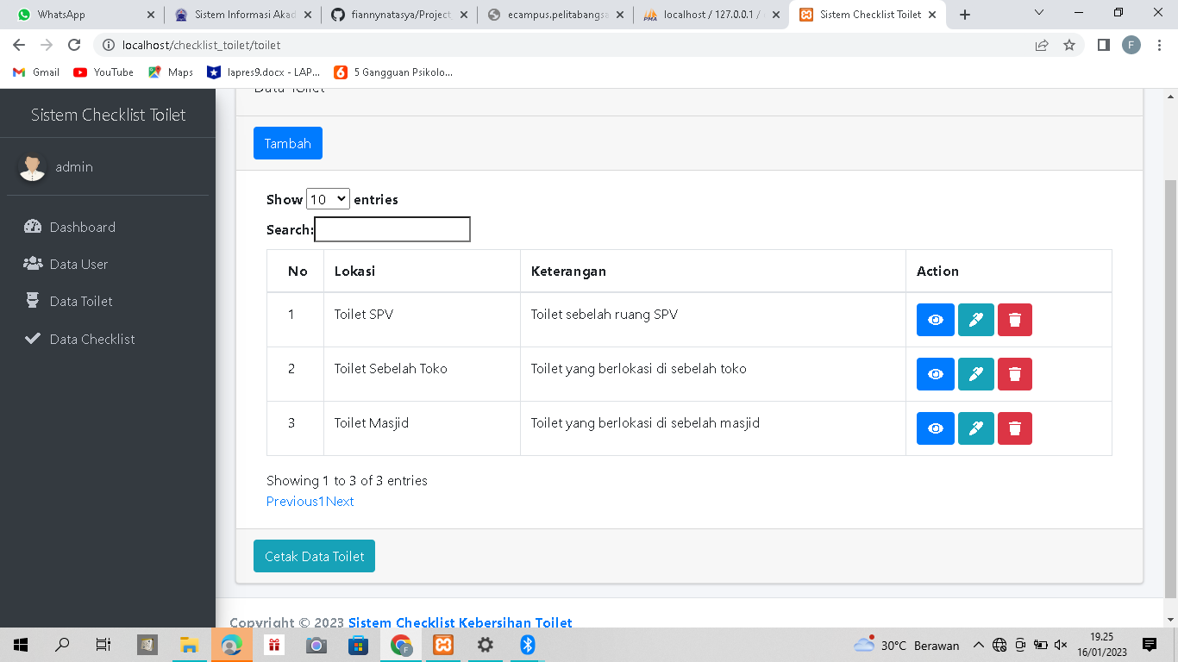Viewport: 1178px width, 662px height.
Task: Sort table by Lokasi column header
Action: click(x=422, y=271)
